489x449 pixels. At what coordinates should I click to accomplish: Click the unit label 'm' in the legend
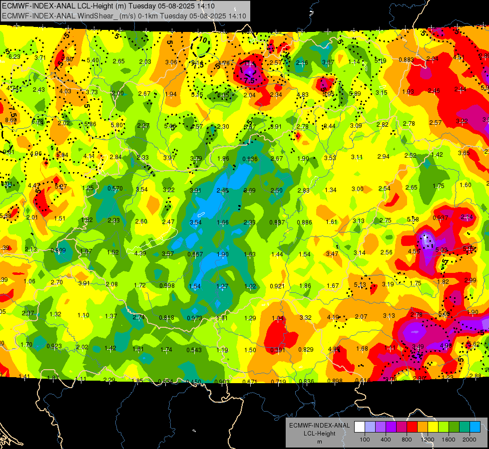(x=320, y=442)
